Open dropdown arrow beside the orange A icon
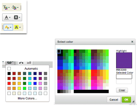Image resolution: width=139 pixels, height=106 pixels. (x=11, y=27)
